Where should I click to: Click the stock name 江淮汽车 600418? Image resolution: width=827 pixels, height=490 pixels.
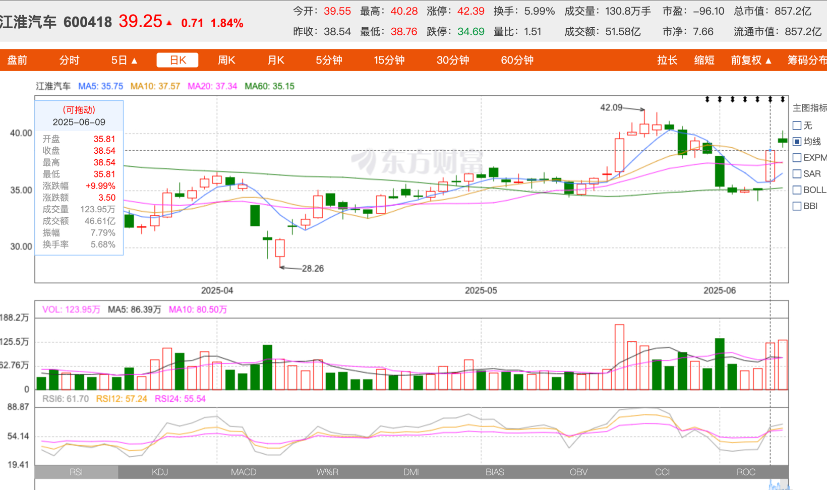(x=56, y=22)
